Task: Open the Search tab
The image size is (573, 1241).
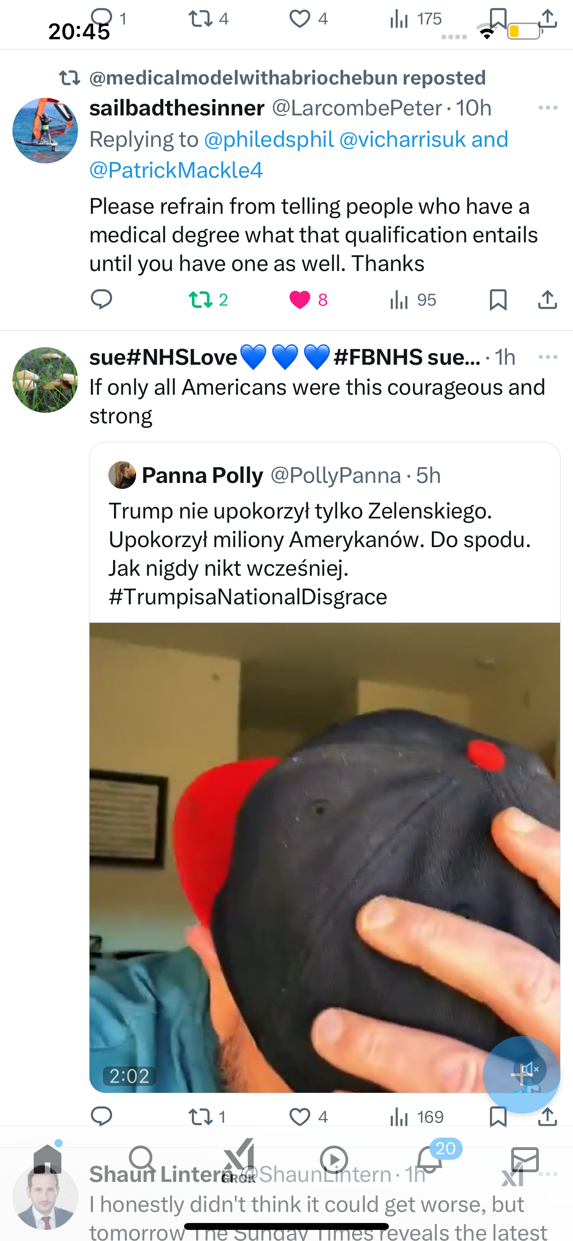Action: click(x=143, y=1159)
